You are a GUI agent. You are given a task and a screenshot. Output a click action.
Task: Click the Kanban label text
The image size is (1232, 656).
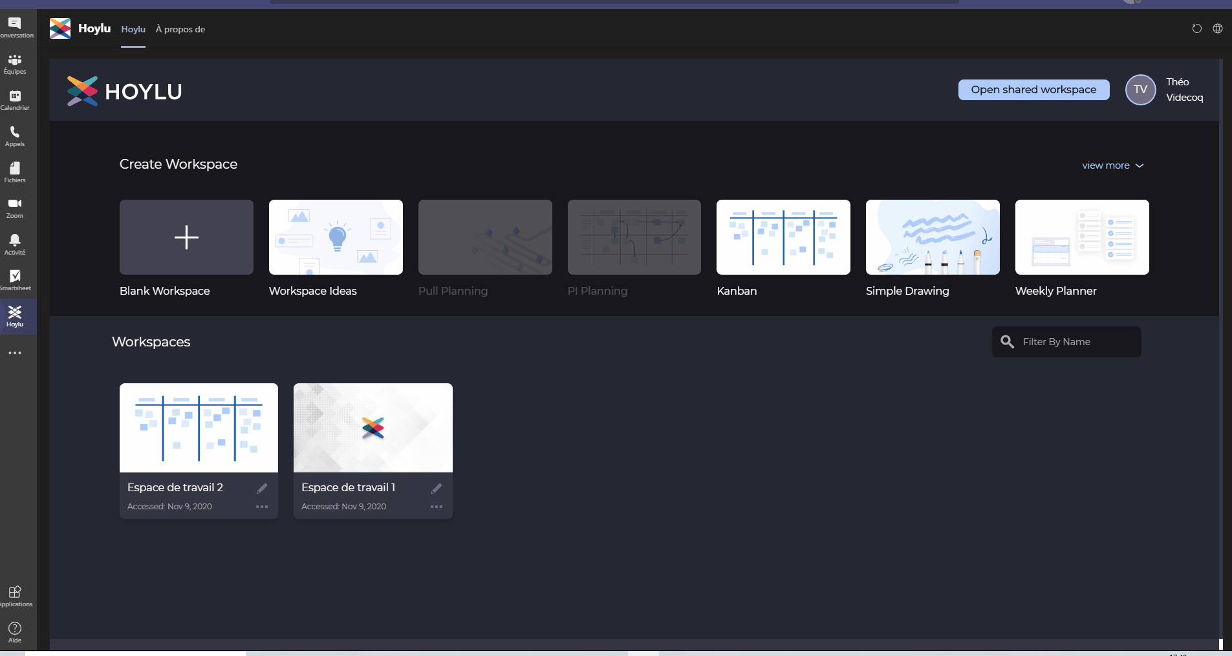click(737, 291)
